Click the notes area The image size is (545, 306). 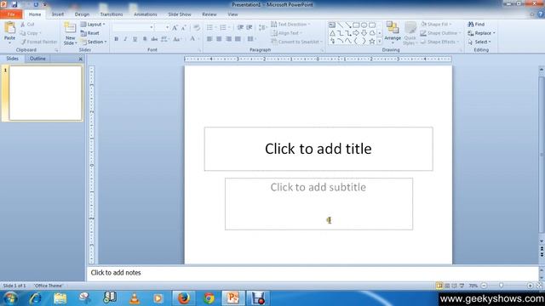point(313,273)
